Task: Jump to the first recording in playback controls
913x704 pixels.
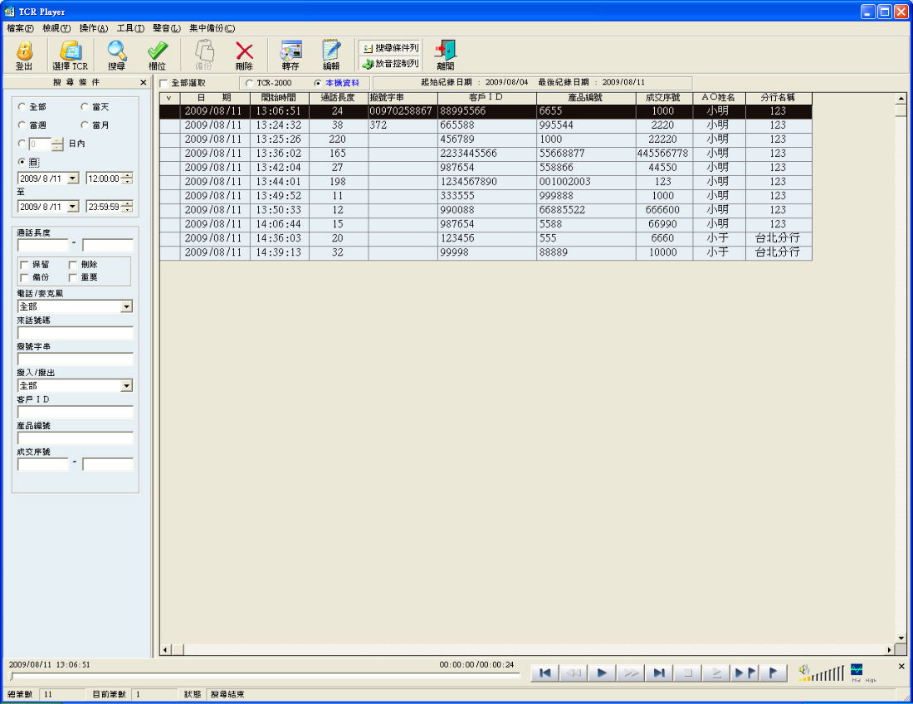Action: click(545, 673)
